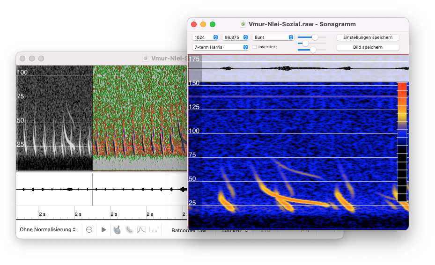Click the bottom slider handle
Screen dimensions: 435x265
tap(313, 50)
